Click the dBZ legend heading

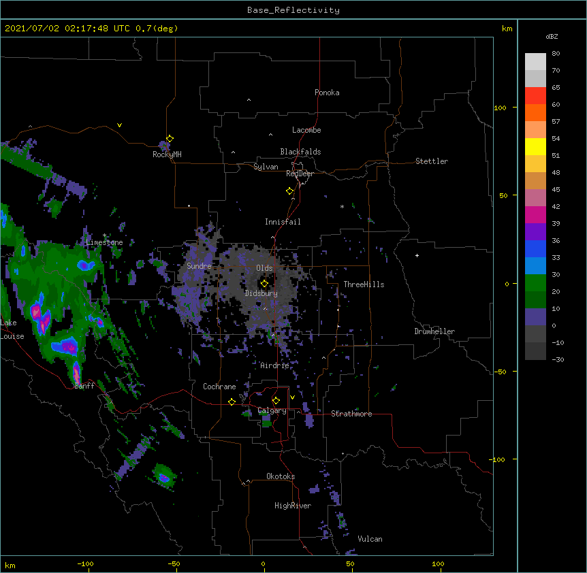pos(552,36)
